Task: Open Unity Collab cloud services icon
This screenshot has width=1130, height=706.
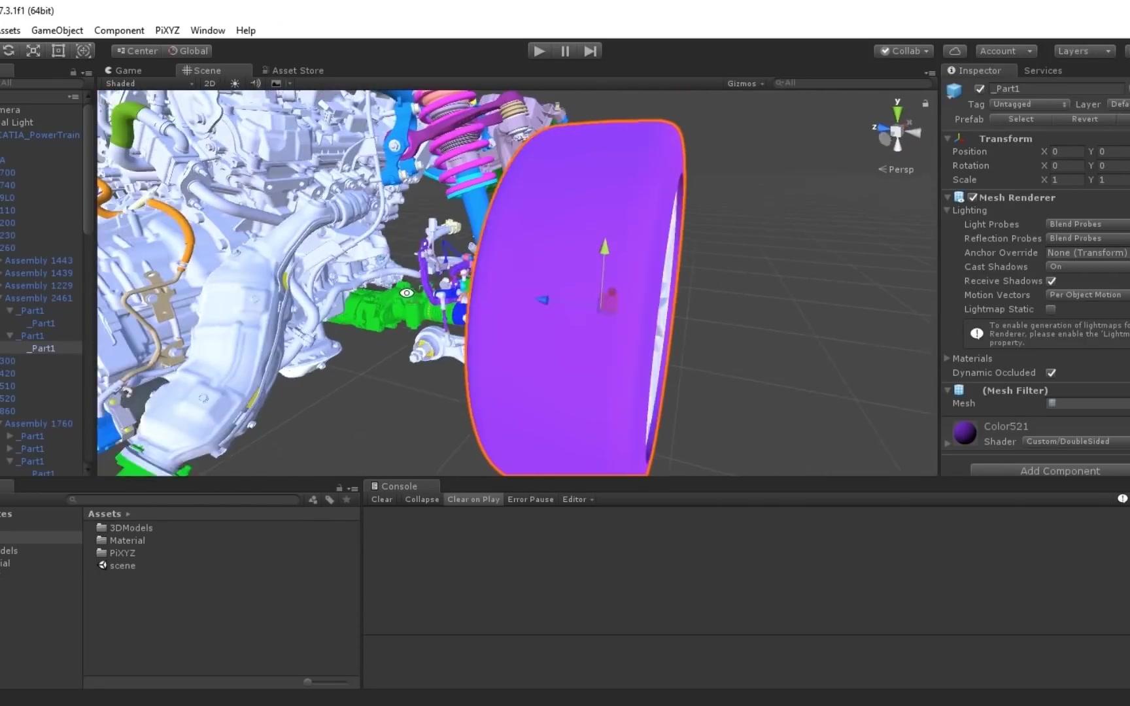Action: (x=954, y=50)
